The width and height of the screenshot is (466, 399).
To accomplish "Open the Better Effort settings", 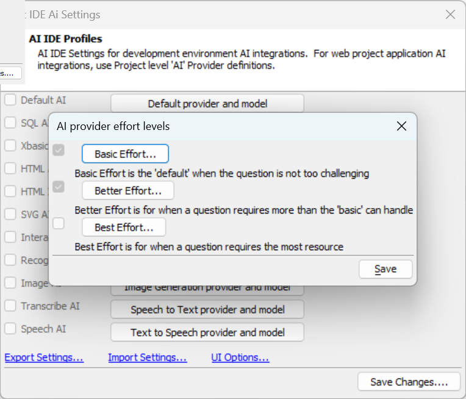I will tap(128, 190).
